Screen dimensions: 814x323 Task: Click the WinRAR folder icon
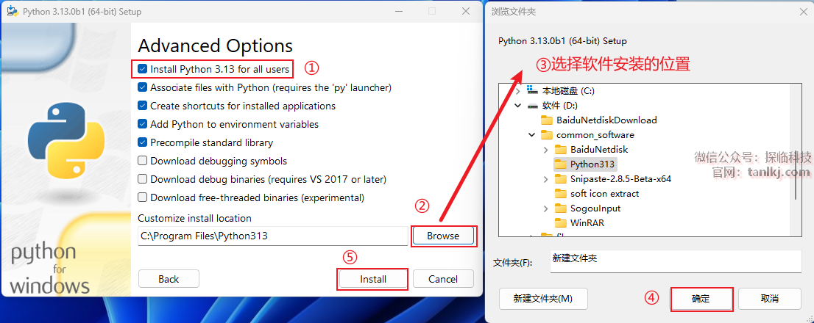(x=560, y=223)
